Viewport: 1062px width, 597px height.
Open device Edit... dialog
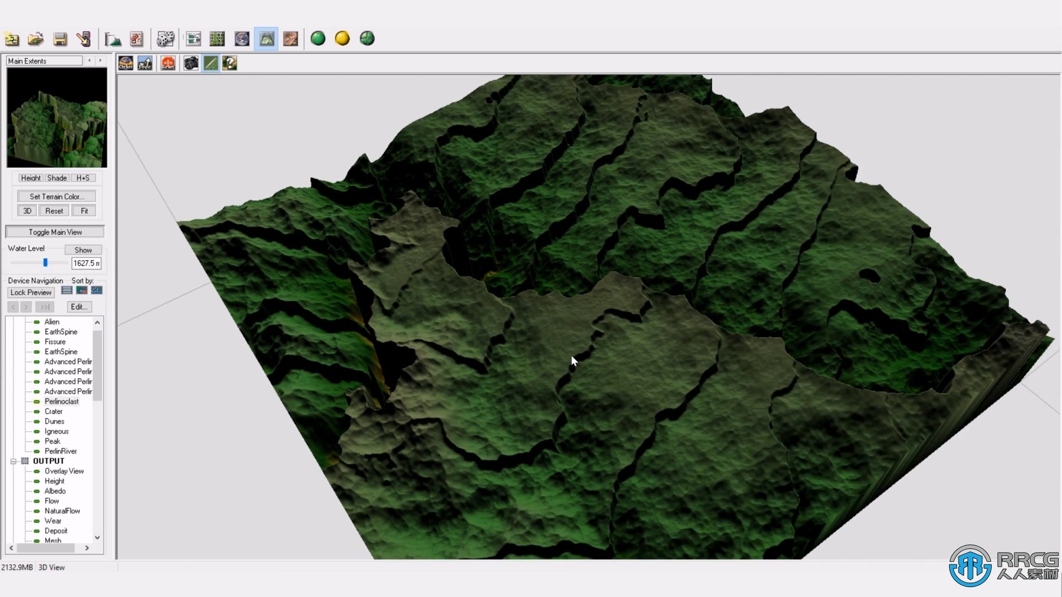pos(79,307)
